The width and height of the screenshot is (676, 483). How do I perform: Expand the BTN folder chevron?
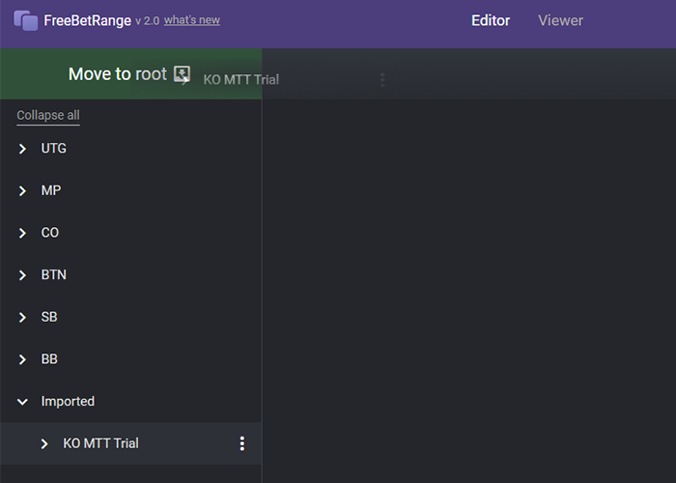click(22, 275)
